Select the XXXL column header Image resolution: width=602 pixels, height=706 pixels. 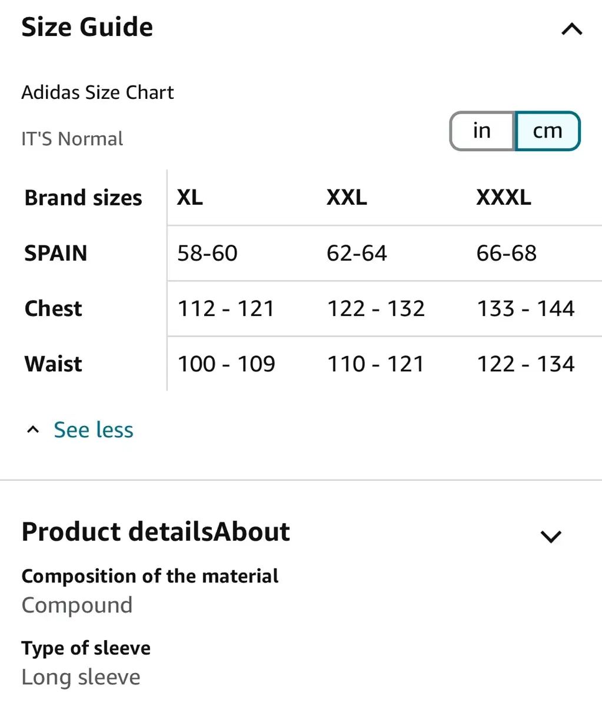[x=504, y=197]
